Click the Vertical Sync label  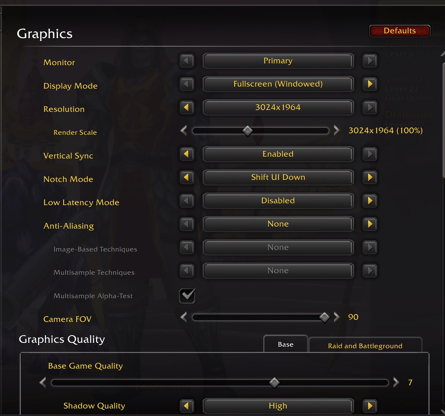click(68, 156)
